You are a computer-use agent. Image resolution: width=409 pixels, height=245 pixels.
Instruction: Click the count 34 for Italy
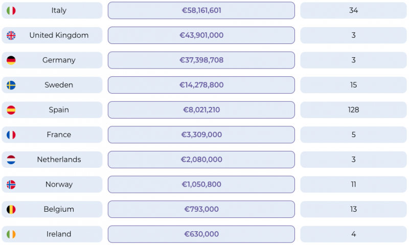pos(353,11)
